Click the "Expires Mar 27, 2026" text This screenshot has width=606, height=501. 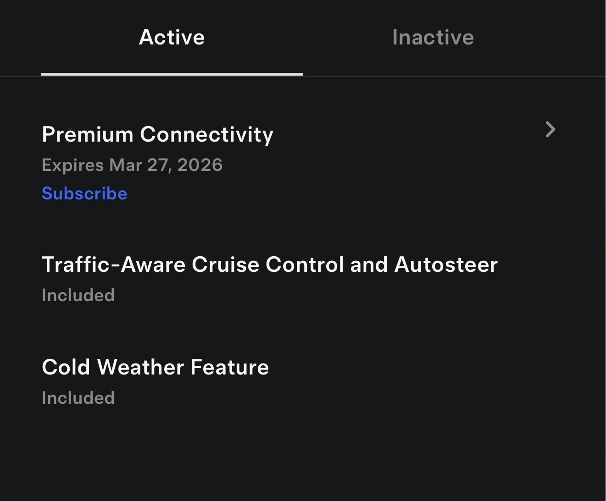point(132,165)
